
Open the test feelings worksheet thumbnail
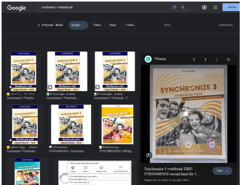tap(95, 173)
